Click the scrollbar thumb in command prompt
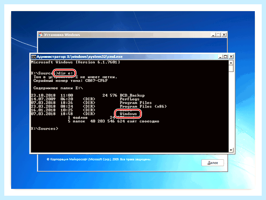 coord(231,69)
